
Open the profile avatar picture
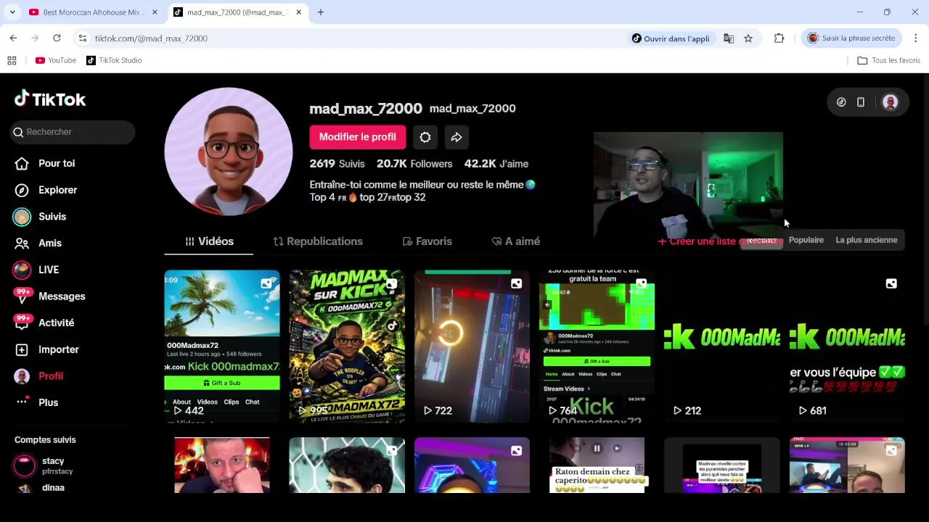coord(229,152)
